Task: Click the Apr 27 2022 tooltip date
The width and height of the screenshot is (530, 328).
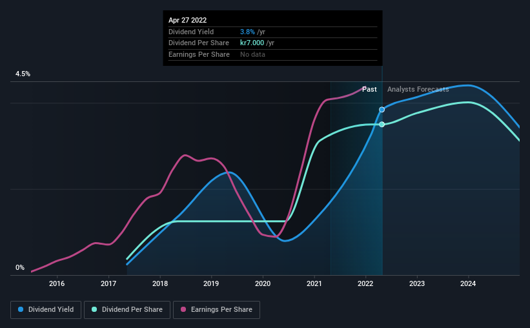Action: 188,20
